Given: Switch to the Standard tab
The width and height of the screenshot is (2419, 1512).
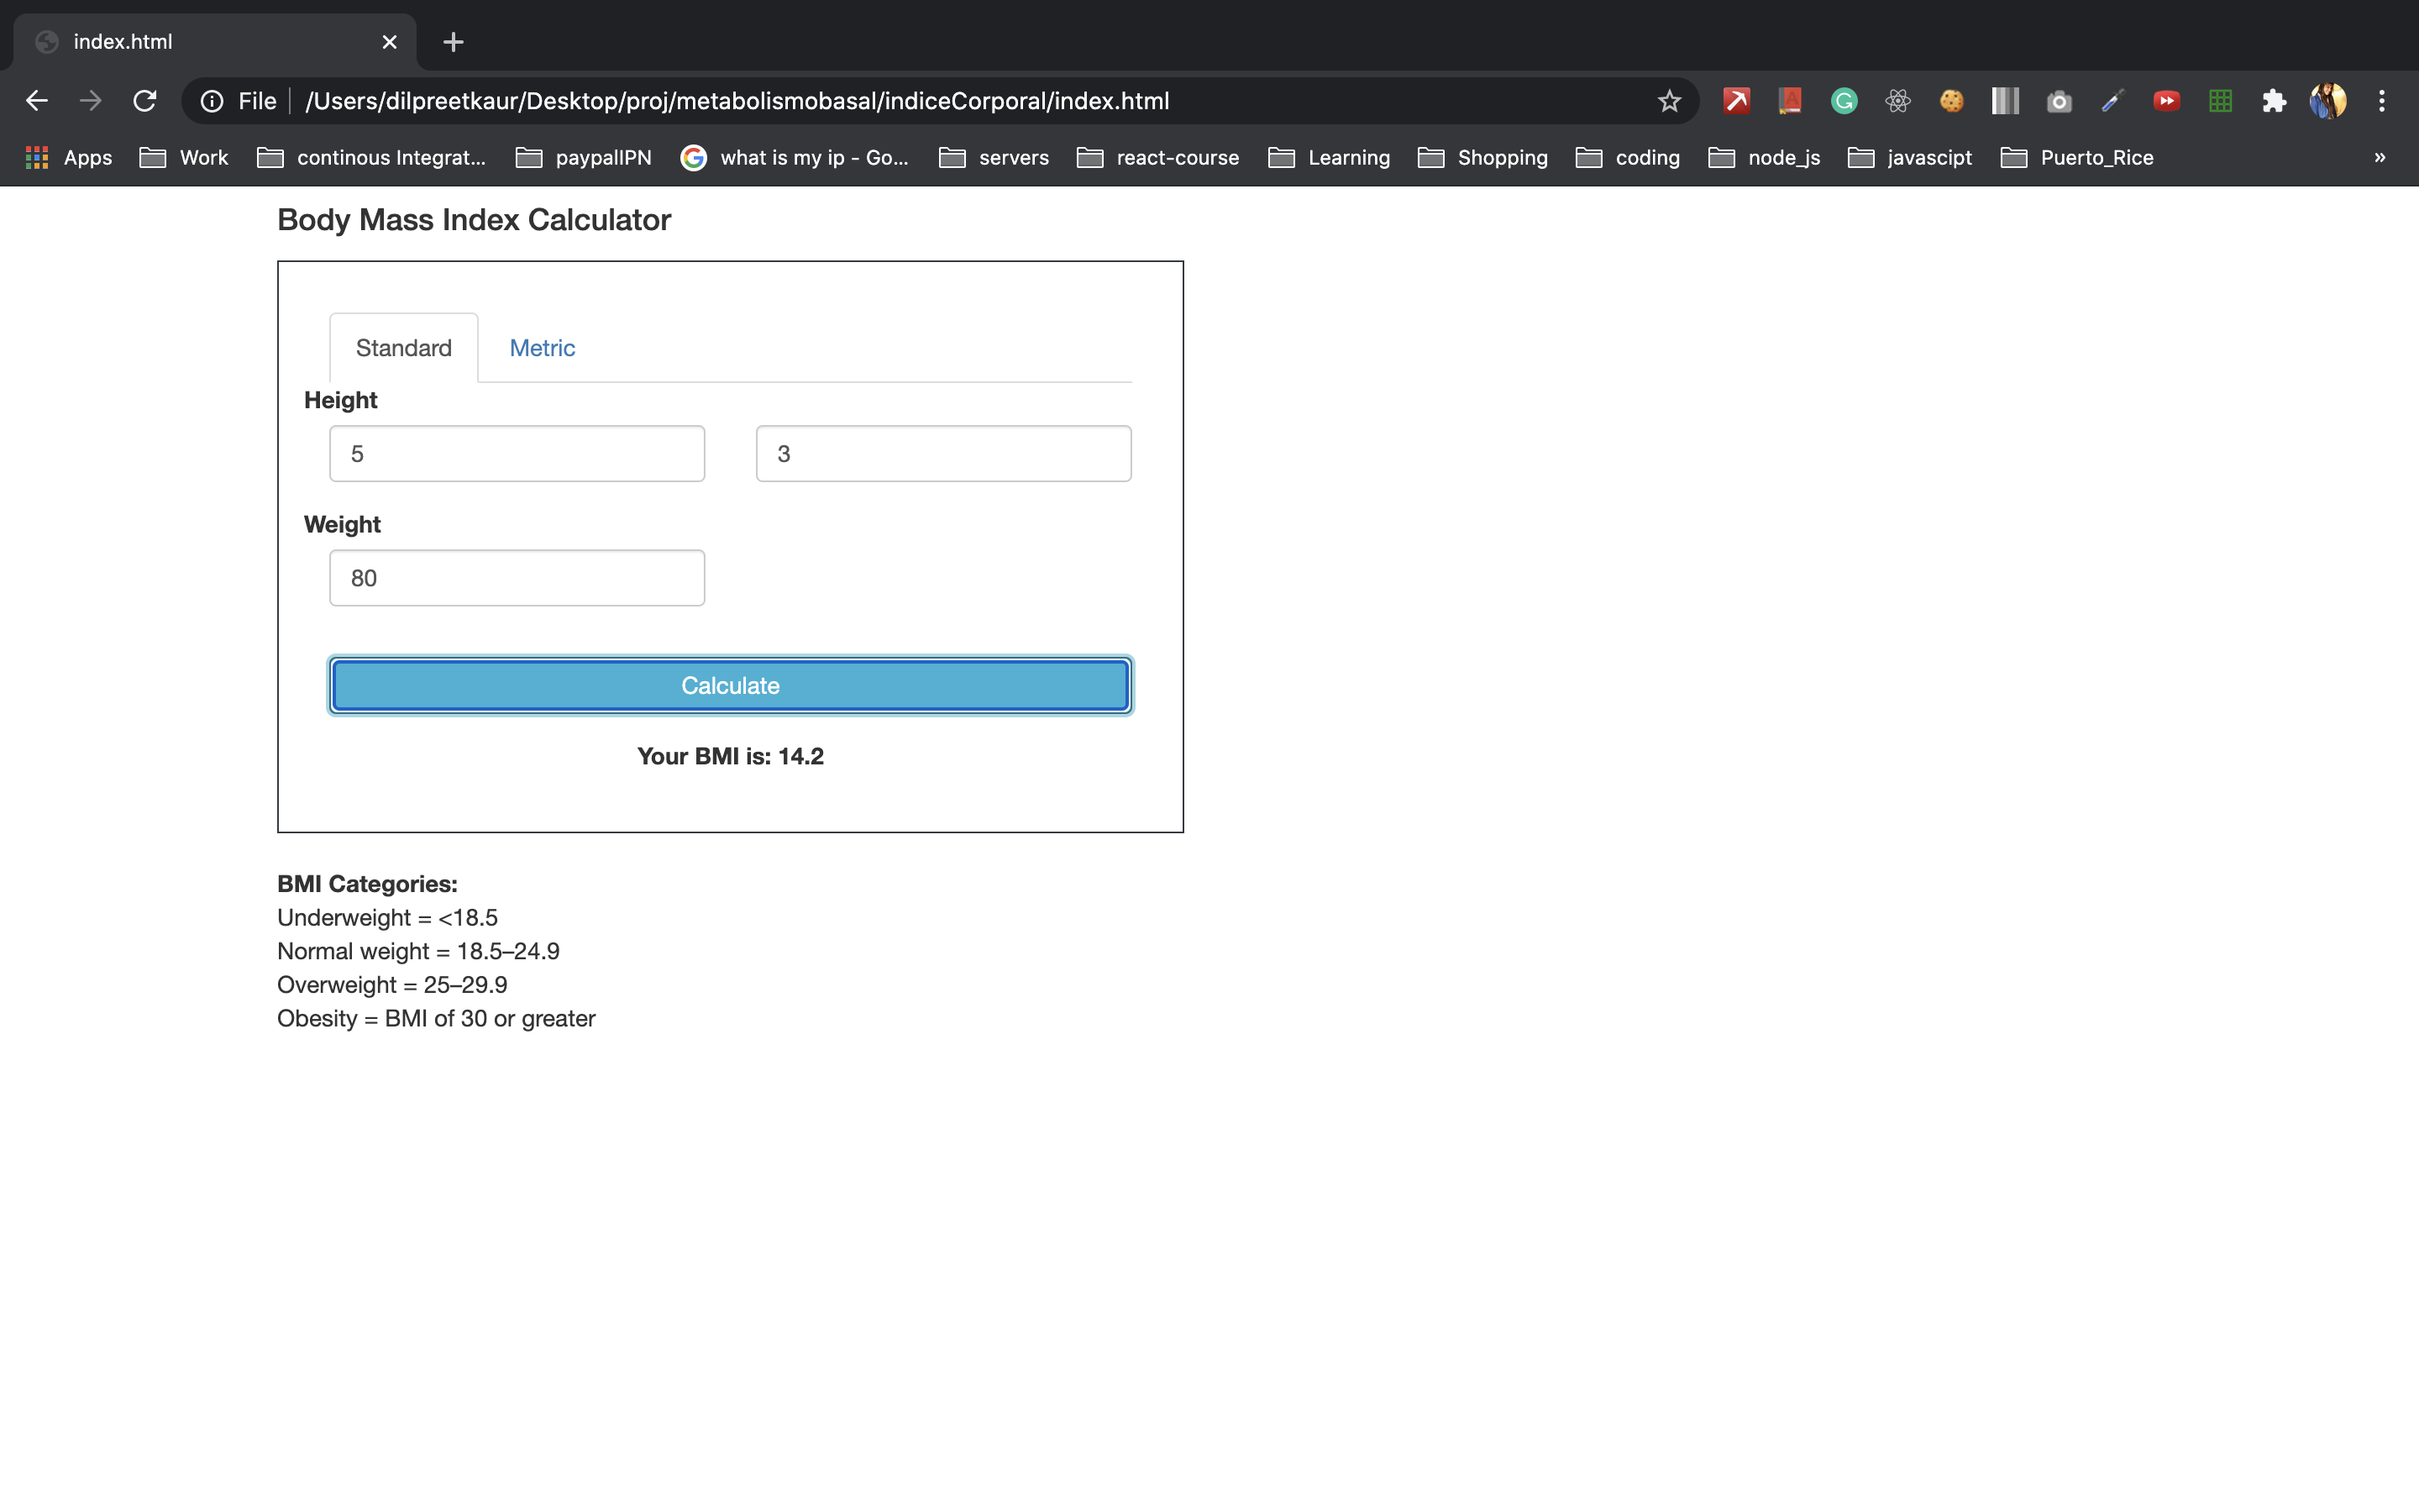Looking at the screenshot, I should click(x=404, y=347).
